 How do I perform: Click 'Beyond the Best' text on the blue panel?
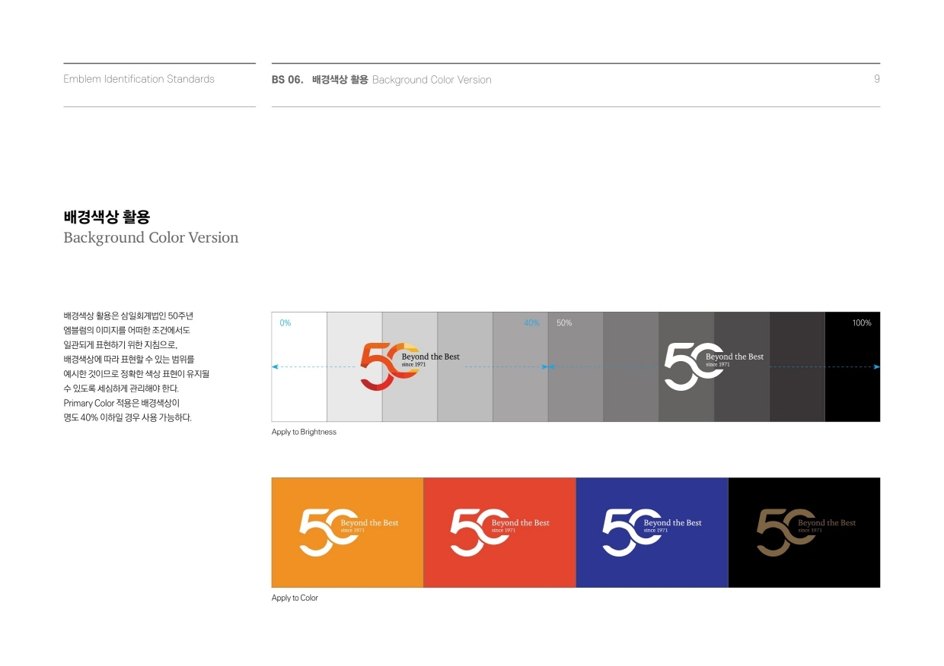point(673,523)
